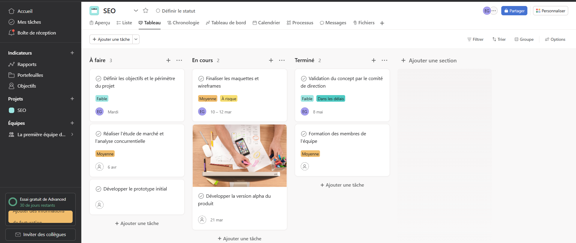Open the Trier sort menu
Image resolution: width=576 pixels, height=243 pixels.
[x=499, y=39]
